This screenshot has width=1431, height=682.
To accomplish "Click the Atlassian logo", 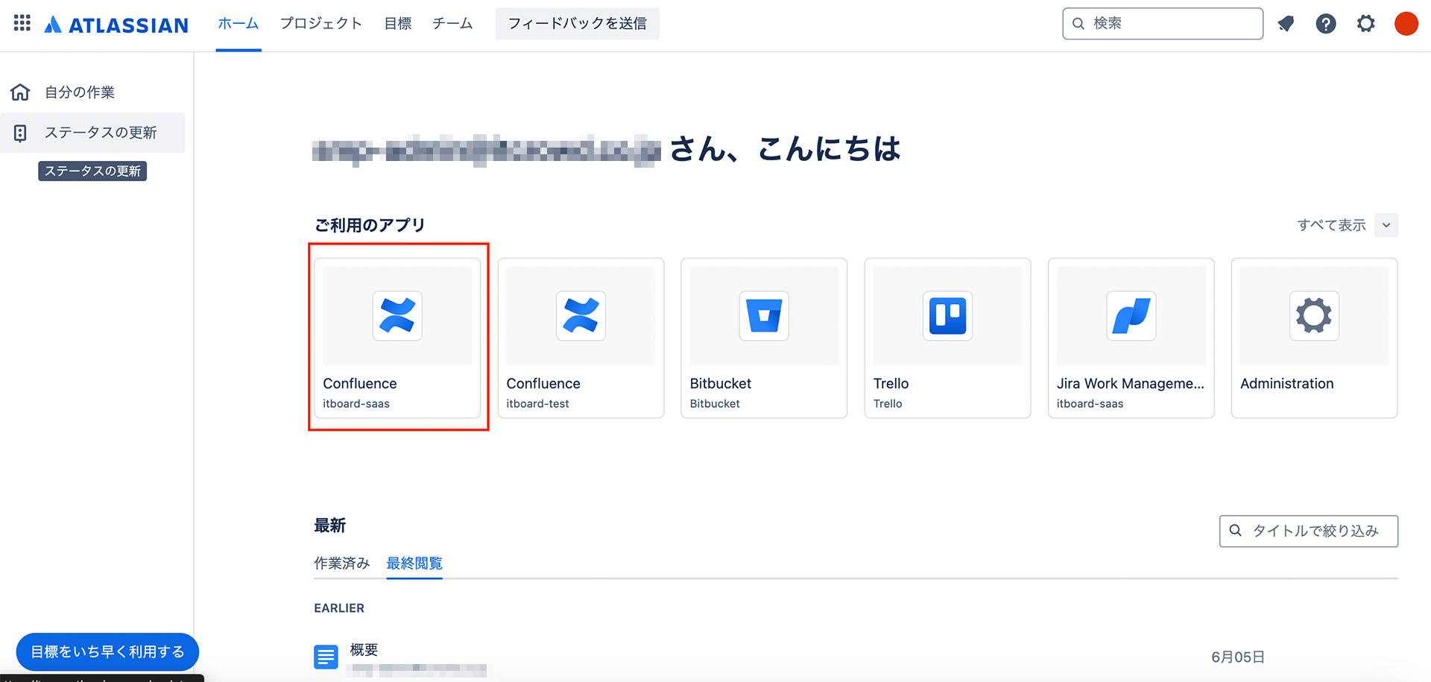I will (117, 25).
